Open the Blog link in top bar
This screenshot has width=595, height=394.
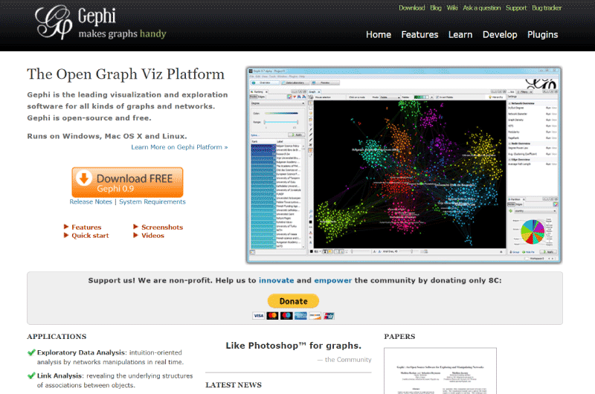pos(436,8)
